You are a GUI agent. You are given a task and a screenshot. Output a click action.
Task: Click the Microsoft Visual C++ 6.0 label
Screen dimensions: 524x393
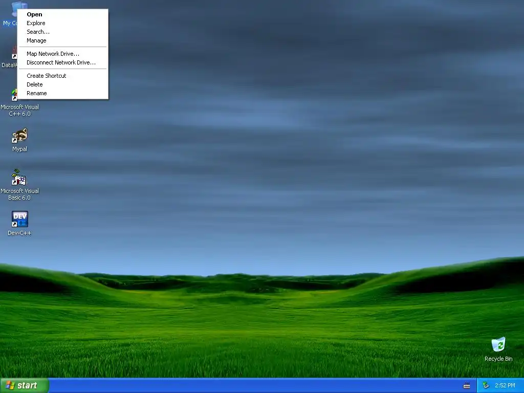click(x=20, y=111)
